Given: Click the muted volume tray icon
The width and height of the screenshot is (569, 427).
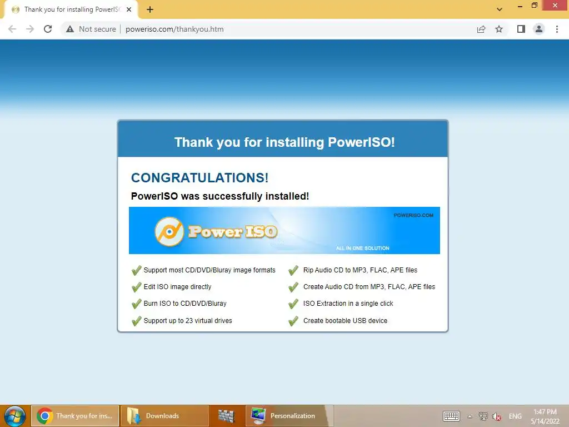Looking at the screenshot, I should click(497, 416).
